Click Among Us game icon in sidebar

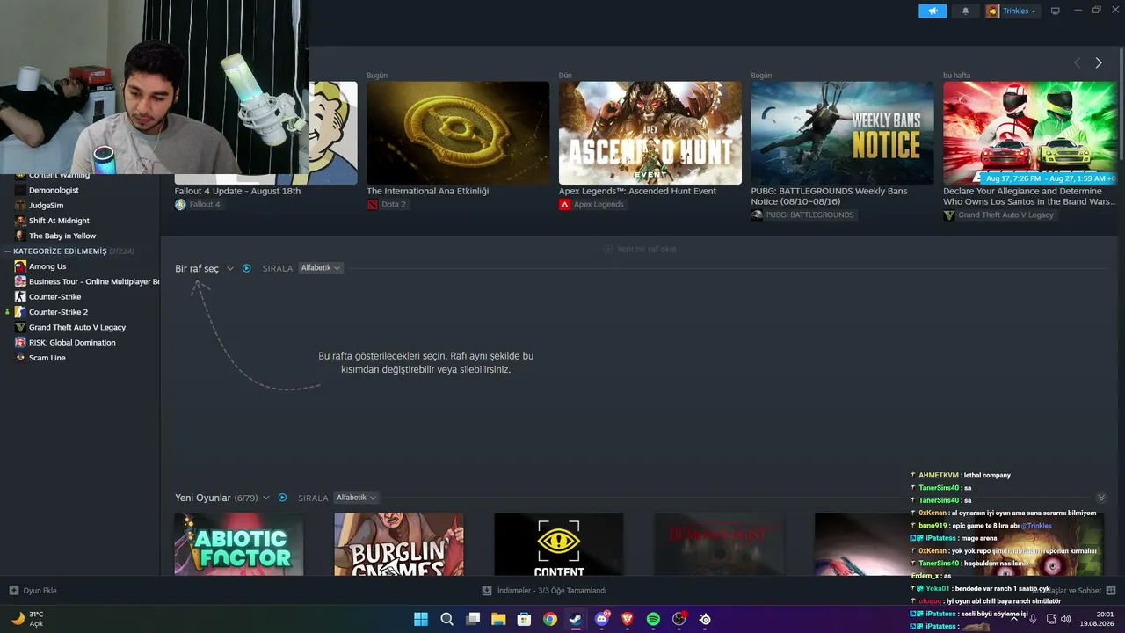click(20, 266)
